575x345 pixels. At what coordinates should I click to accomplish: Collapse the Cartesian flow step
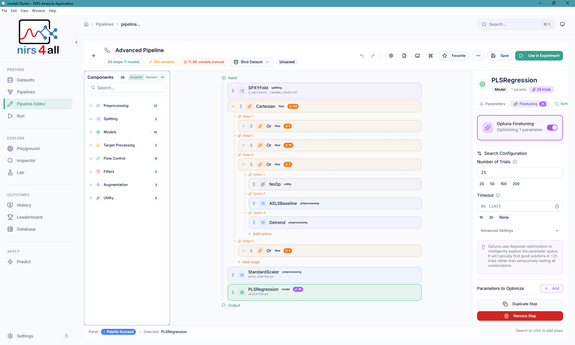(233, 106)
